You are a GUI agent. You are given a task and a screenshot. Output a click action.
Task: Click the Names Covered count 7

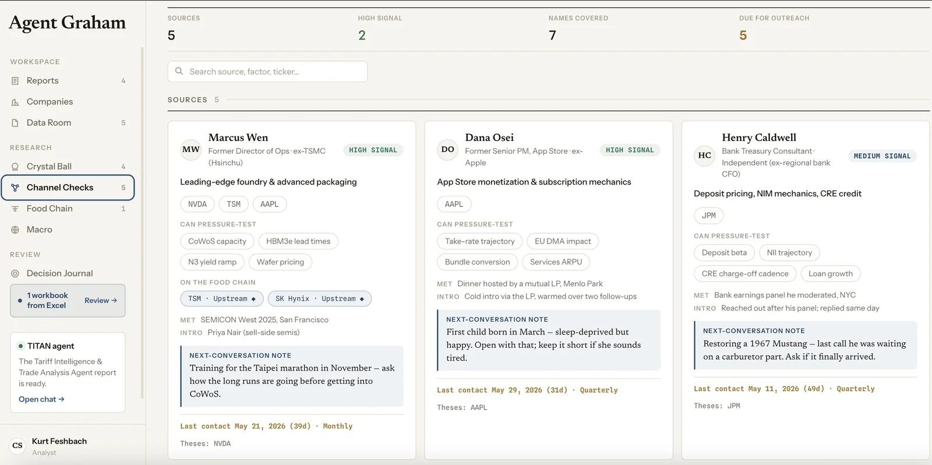point(552,36)
